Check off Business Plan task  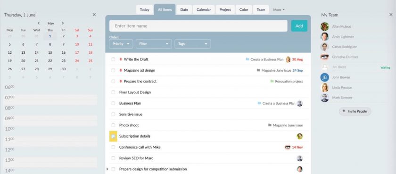tap(113, 103)
